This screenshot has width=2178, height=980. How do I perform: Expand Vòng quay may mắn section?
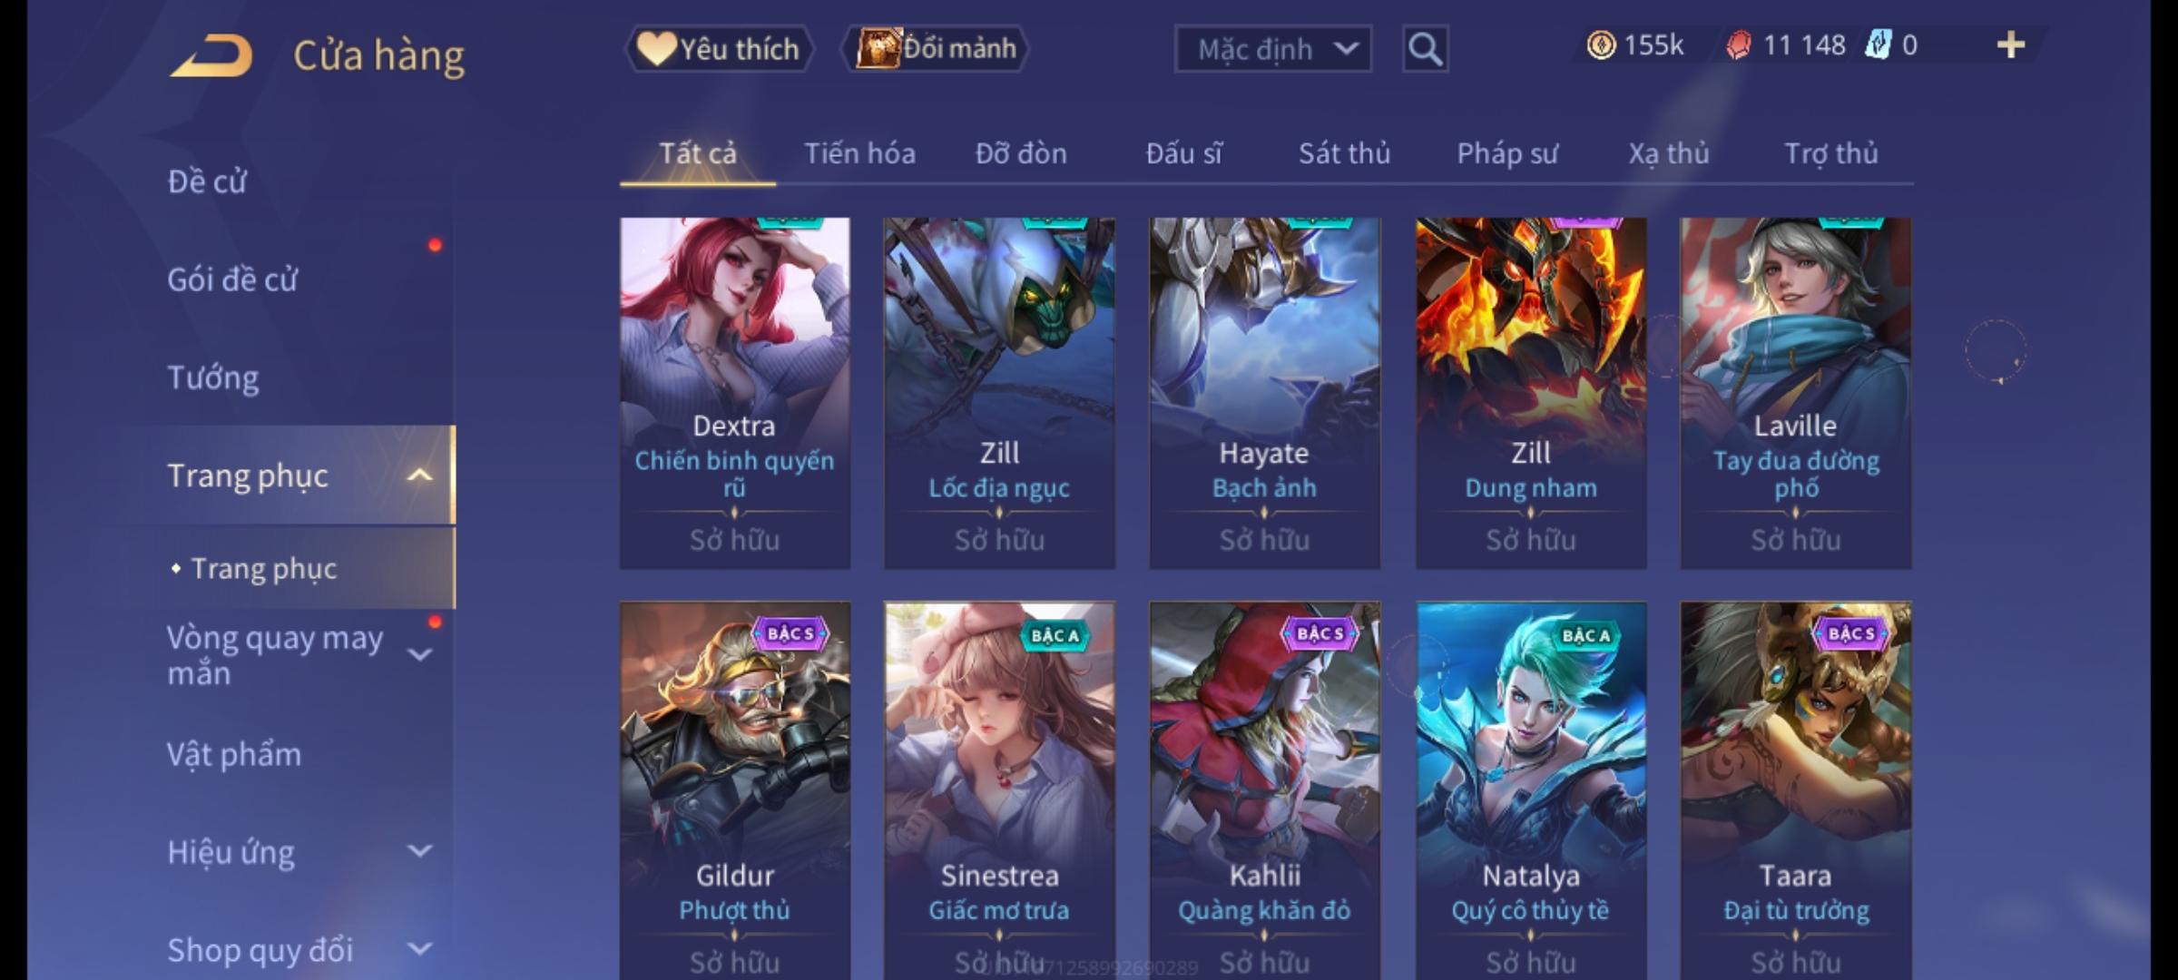[419, 654]
